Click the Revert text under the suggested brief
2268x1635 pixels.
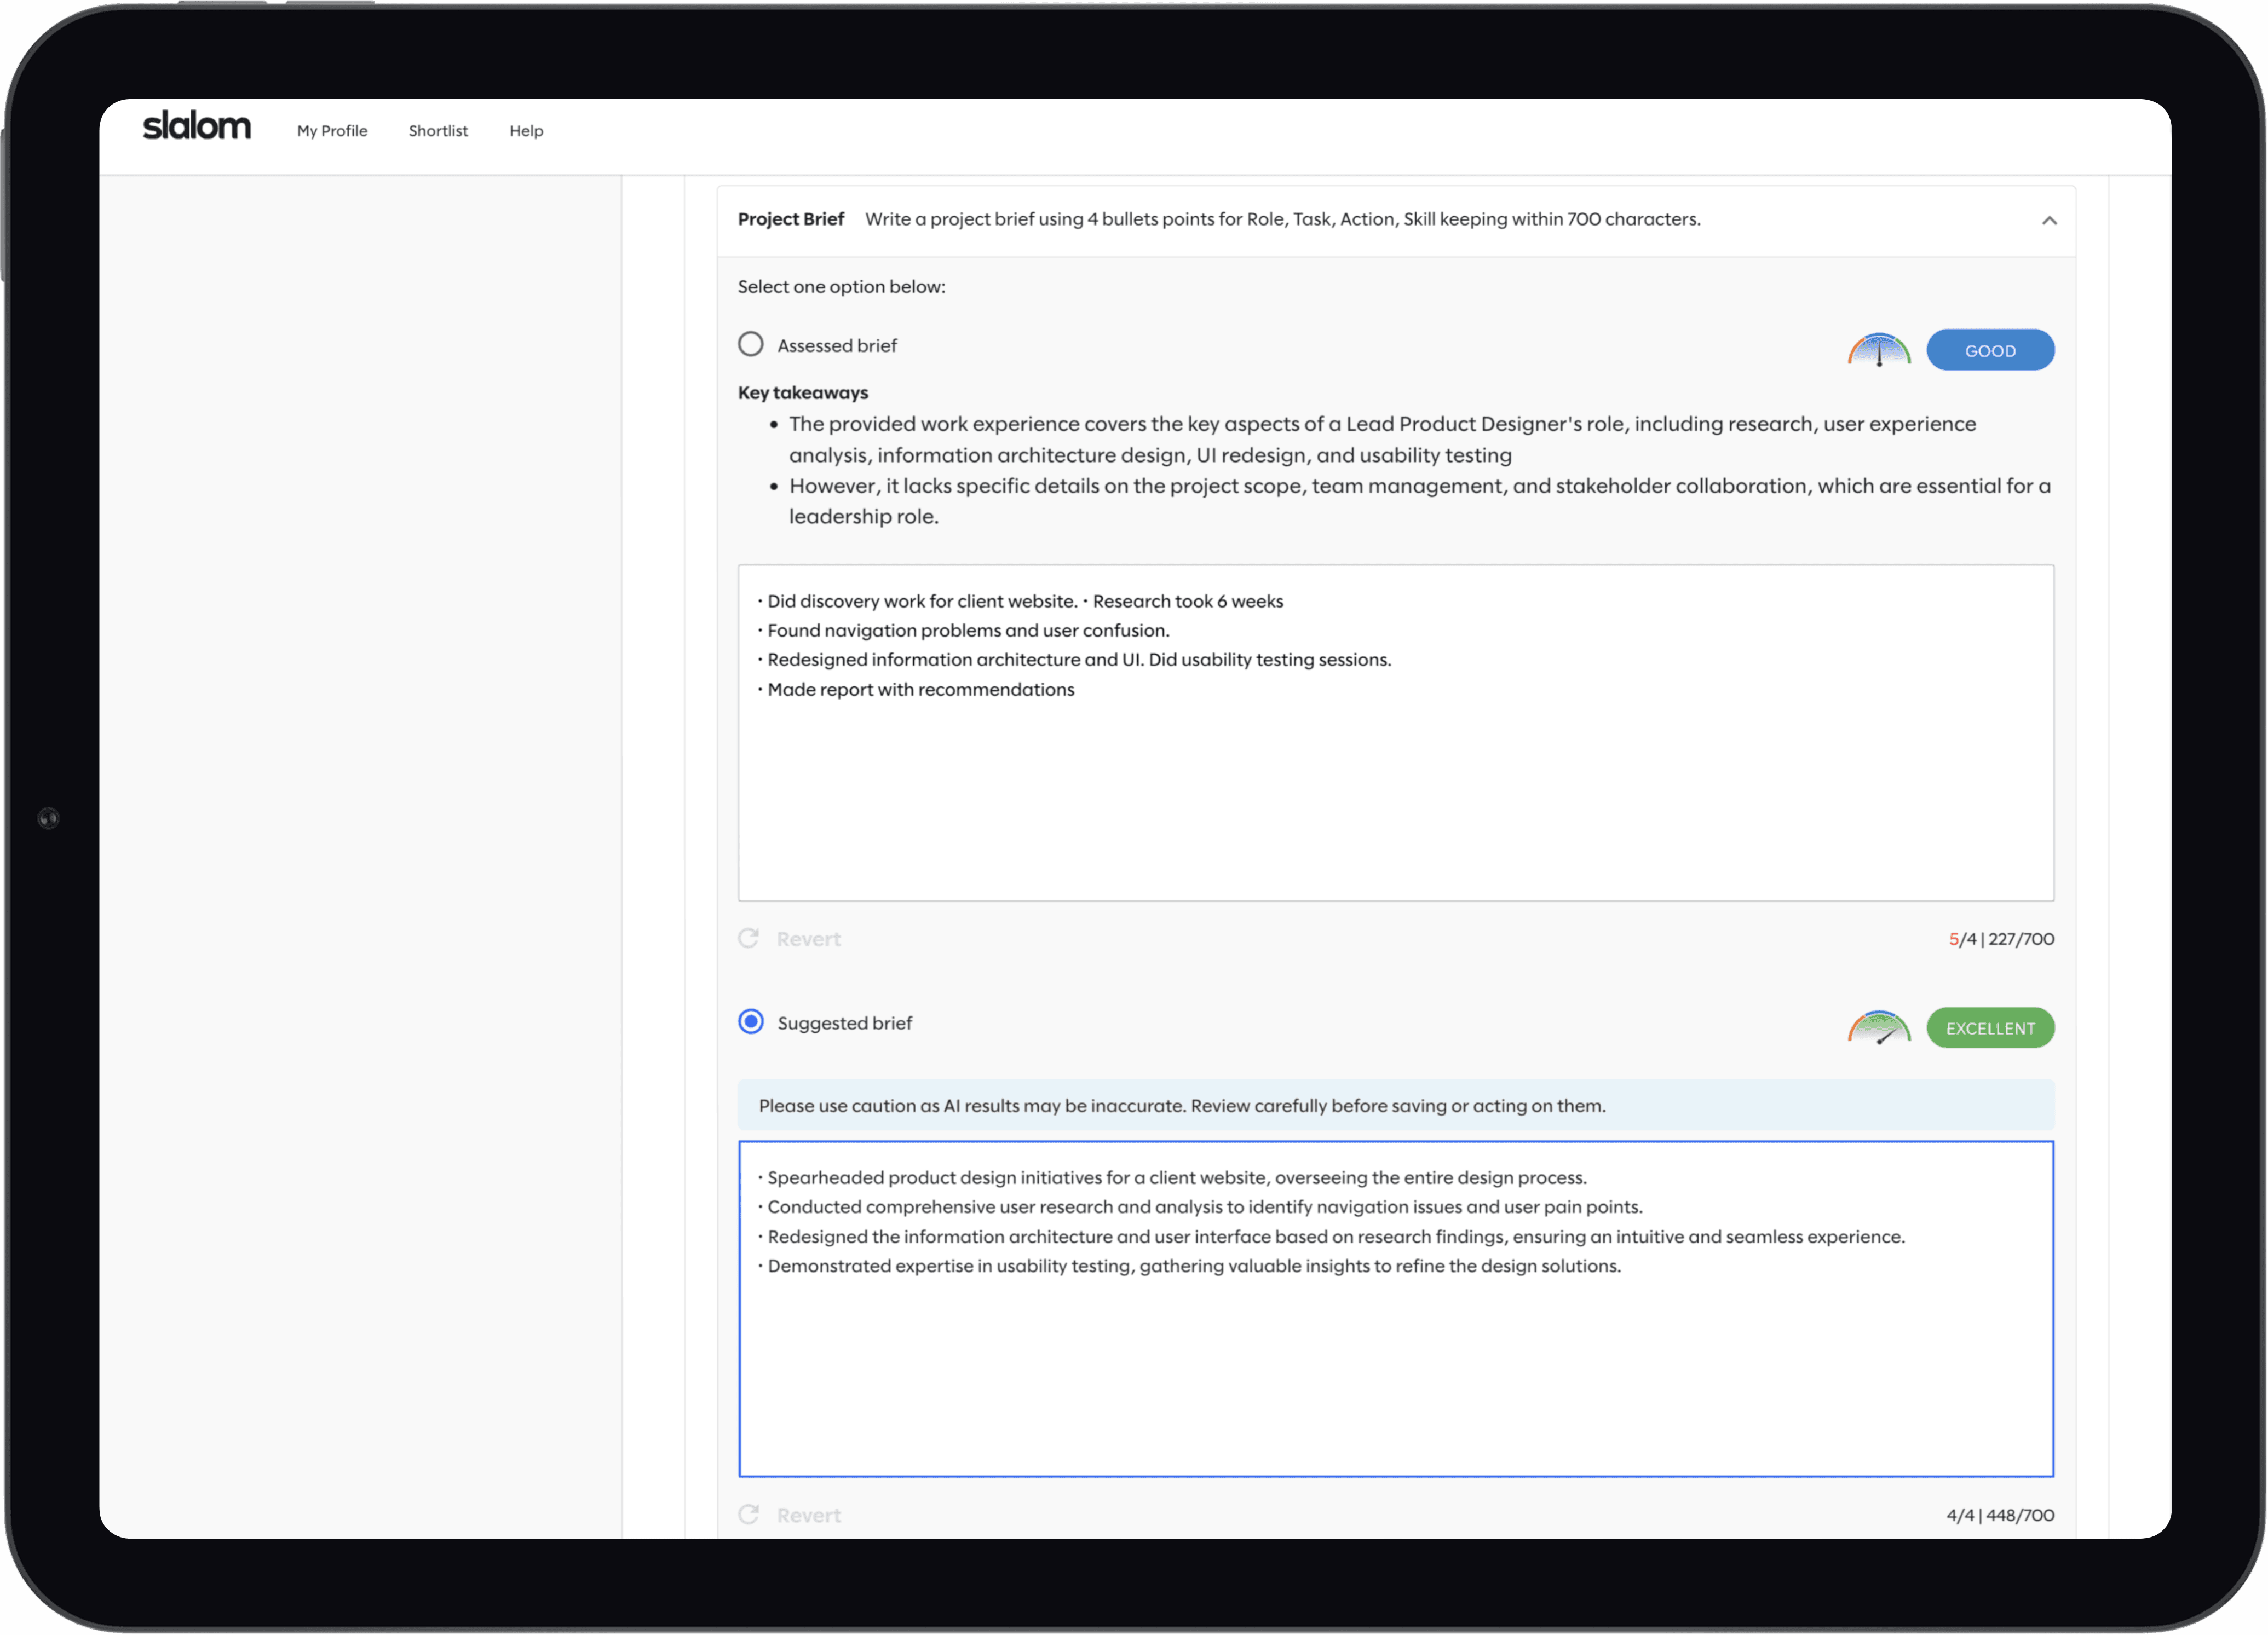pyautogui.click(x=808, y=1516)
